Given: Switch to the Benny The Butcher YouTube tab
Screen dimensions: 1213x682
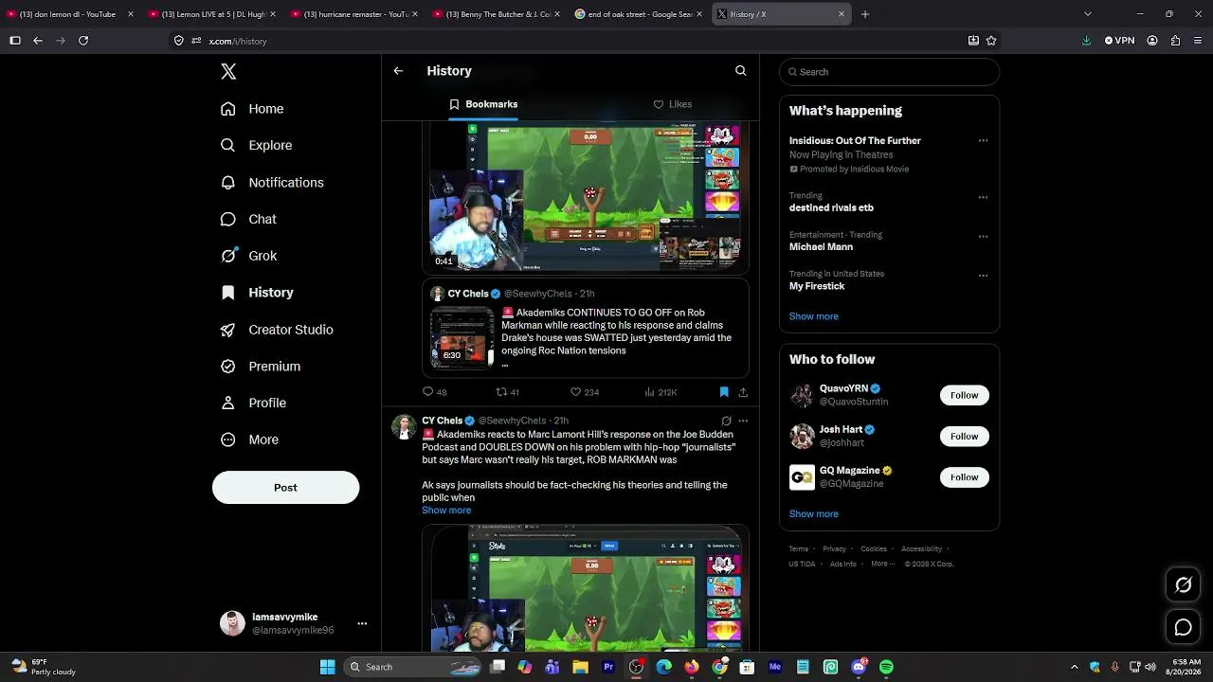Looking at the screenshot, I should pos(496,14).
